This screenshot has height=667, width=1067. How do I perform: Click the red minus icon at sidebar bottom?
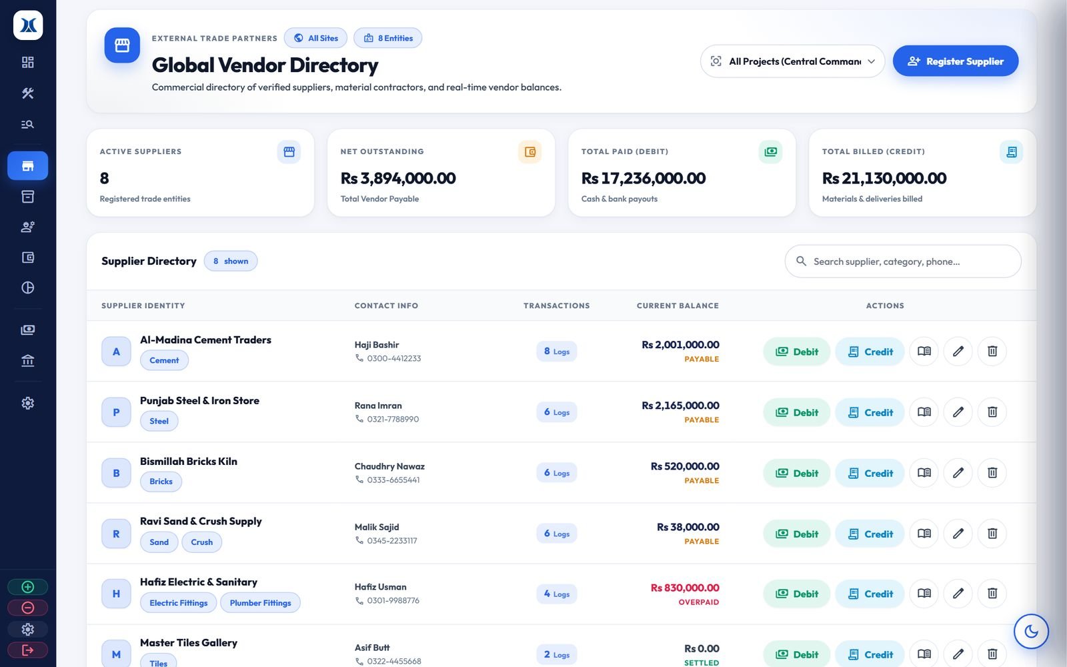click(x=27, y=608)
